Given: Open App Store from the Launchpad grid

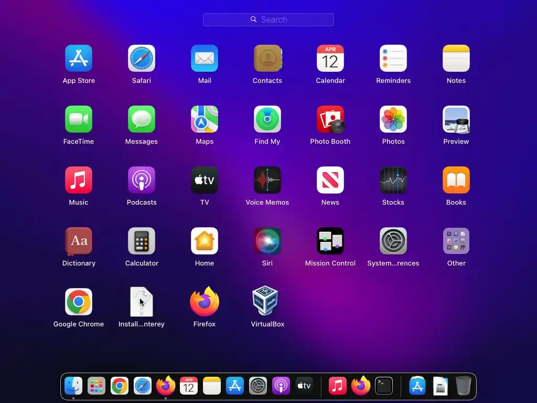Looking at the screenshot, I should pyautogui.click(x=79, y=58).
